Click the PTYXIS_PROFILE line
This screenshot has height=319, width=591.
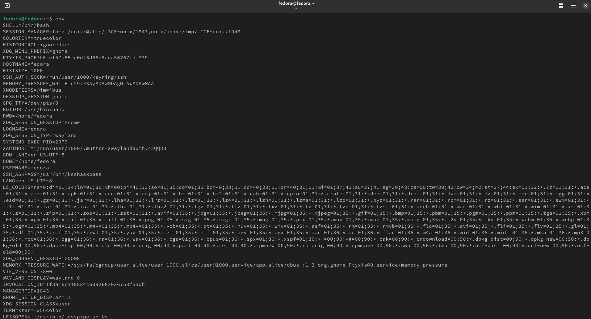tap(75, 58)
